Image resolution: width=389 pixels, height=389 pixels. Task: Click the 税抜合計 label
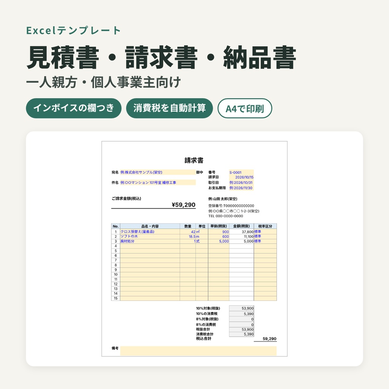(203, 329)
